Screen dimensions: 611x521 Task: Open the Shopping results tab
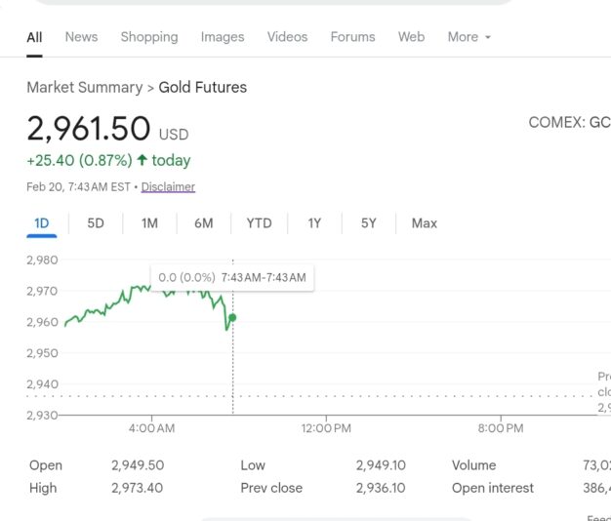coord(149,37)
